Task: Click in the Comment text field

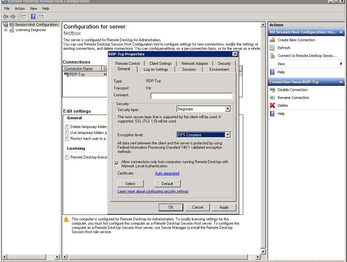Action: (192, 96)
